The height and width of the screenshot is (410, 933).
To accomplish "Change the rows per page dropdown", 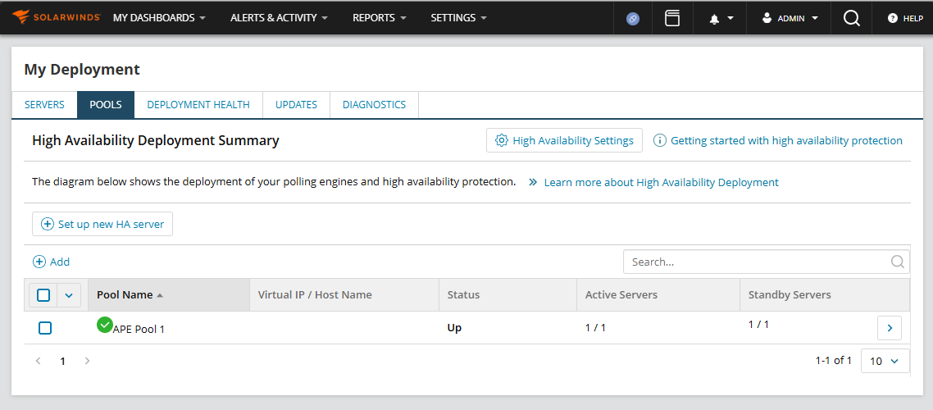I will [x=885, y=361].
